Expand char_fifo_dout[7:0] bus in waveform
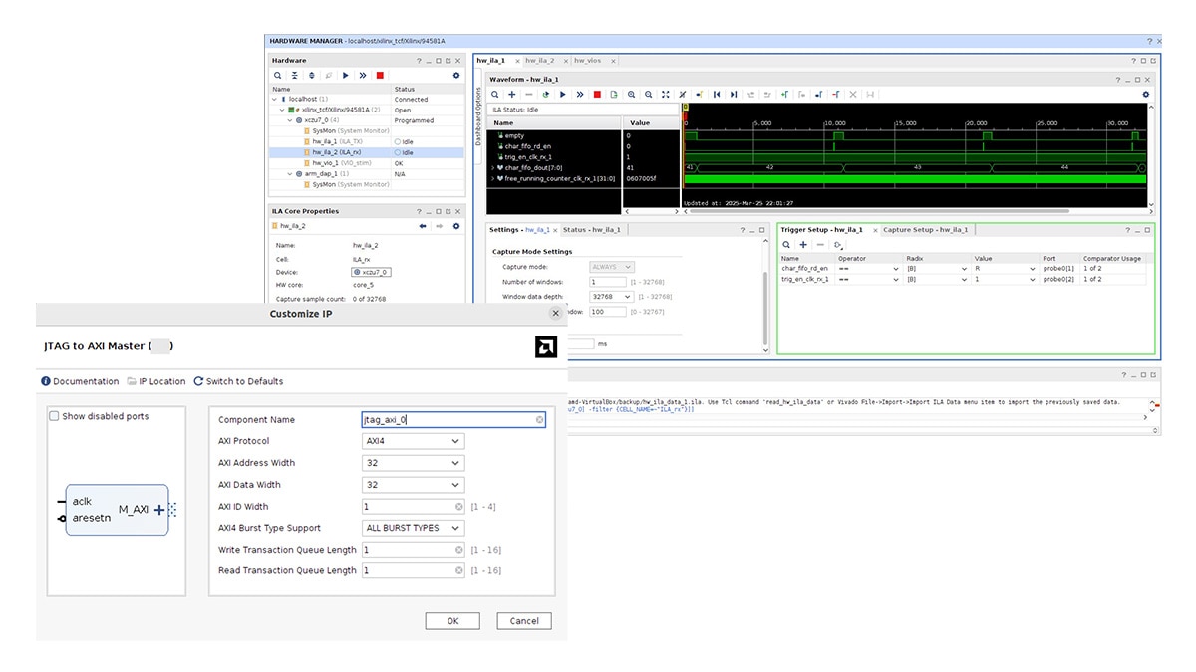 (x=491, y=168)
